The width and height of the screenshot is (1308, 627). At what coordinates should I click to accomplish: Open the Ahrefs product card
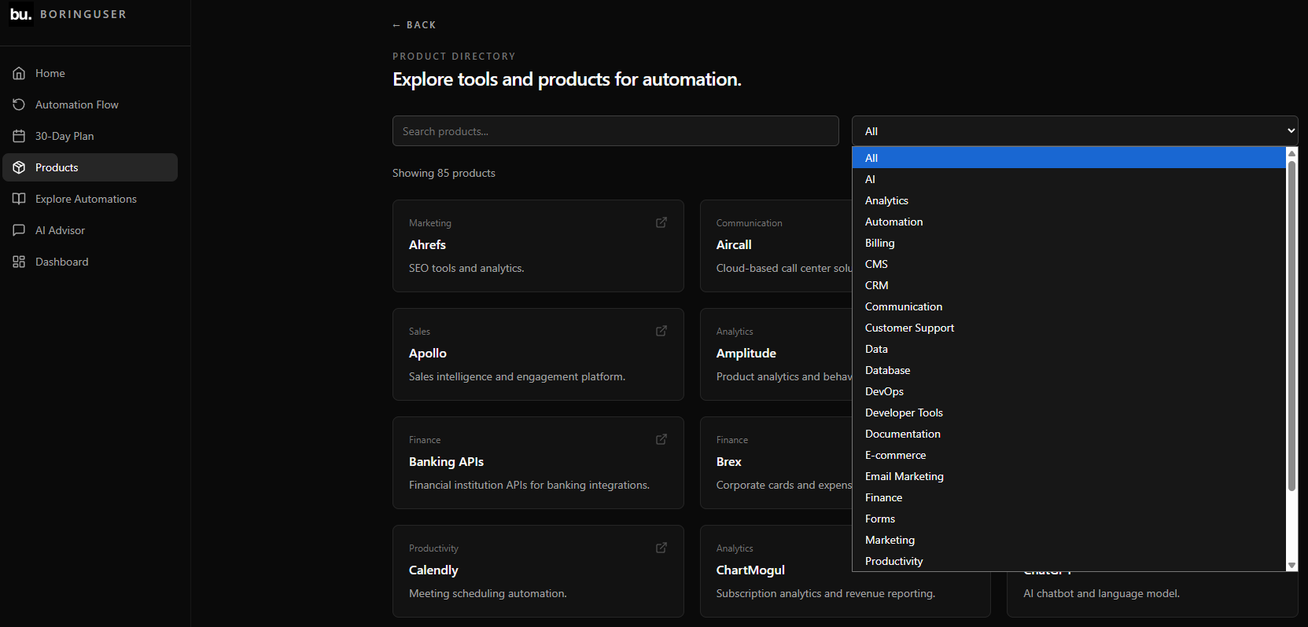pyautogui.click(x=538, y=246)
